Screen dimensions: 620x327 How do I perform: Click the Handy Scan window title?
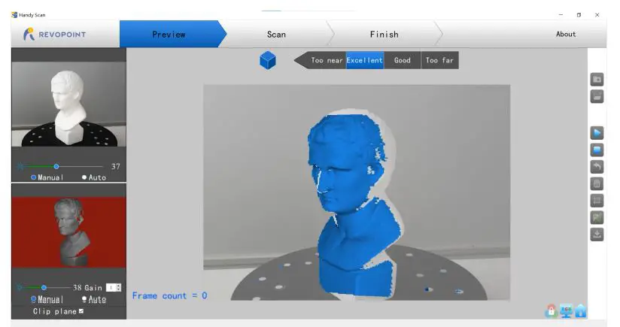(x=32, y=15)
